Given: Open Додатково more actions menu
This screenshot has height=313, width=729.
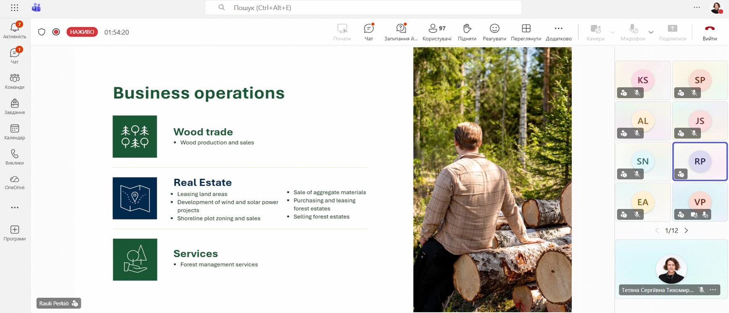Looking at the screenshot, I should [x=558, y=31].
